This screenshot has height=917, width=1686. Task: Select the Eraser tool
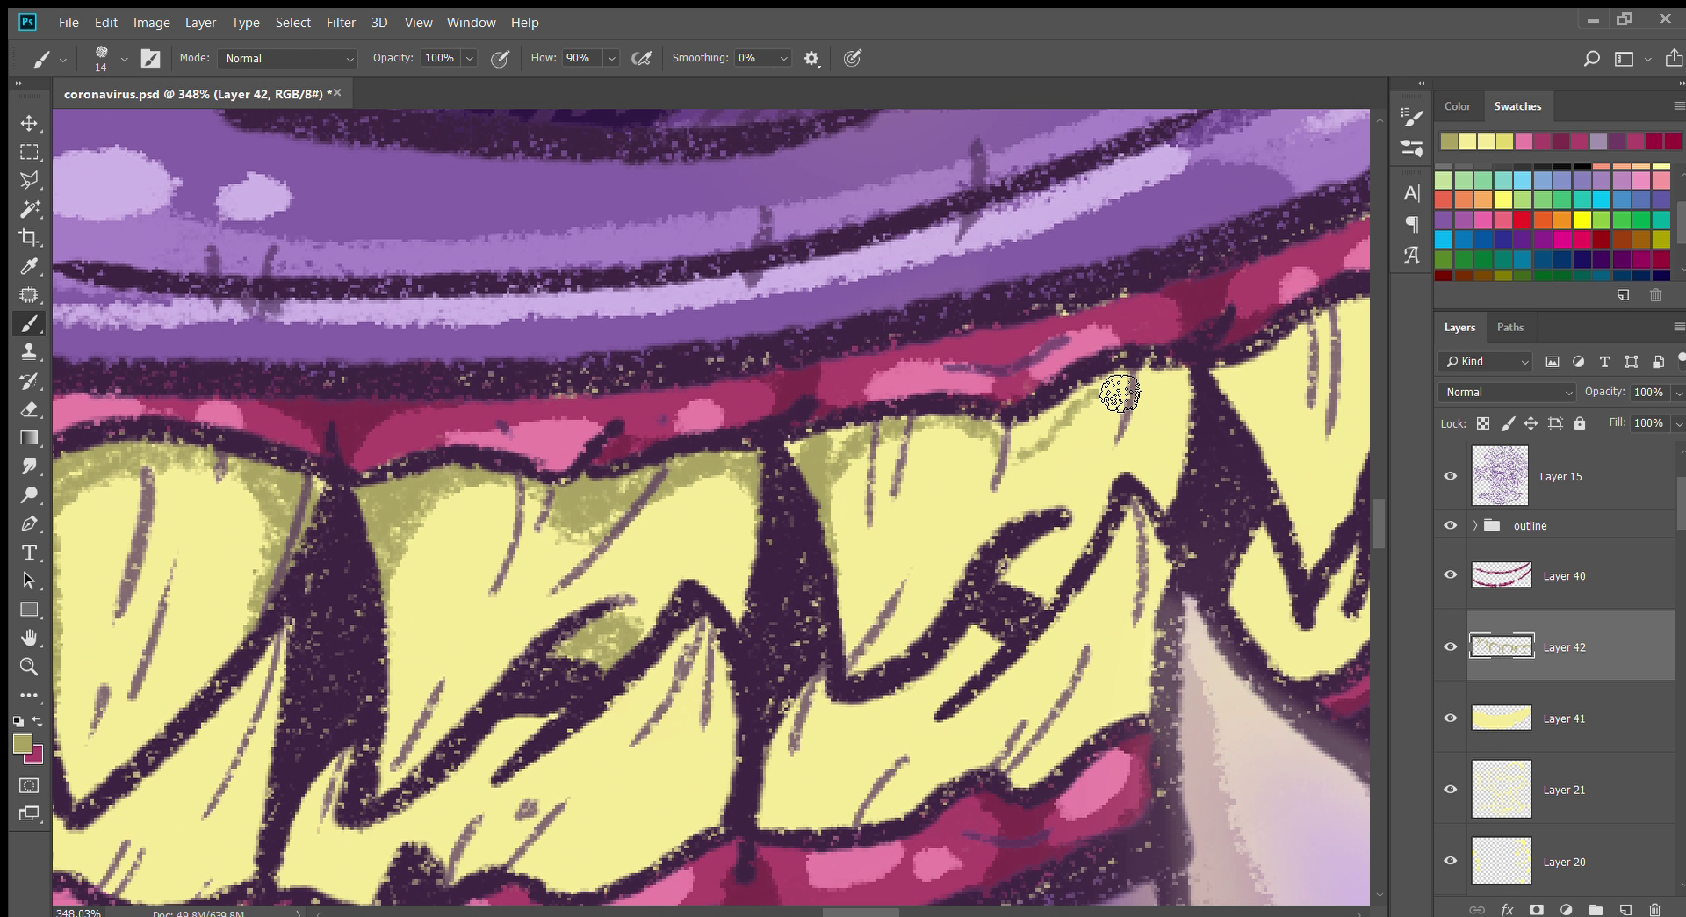(29, 409)
